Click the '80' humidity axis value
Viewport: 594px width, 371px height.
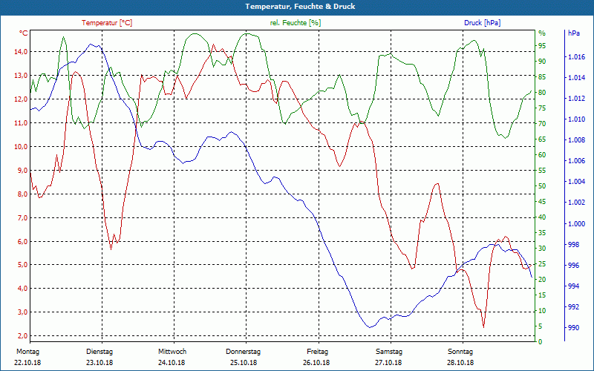coord(542,93)
